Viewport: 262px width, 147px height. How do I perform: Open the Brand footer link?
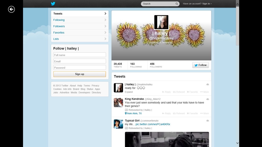pos(76,89)
